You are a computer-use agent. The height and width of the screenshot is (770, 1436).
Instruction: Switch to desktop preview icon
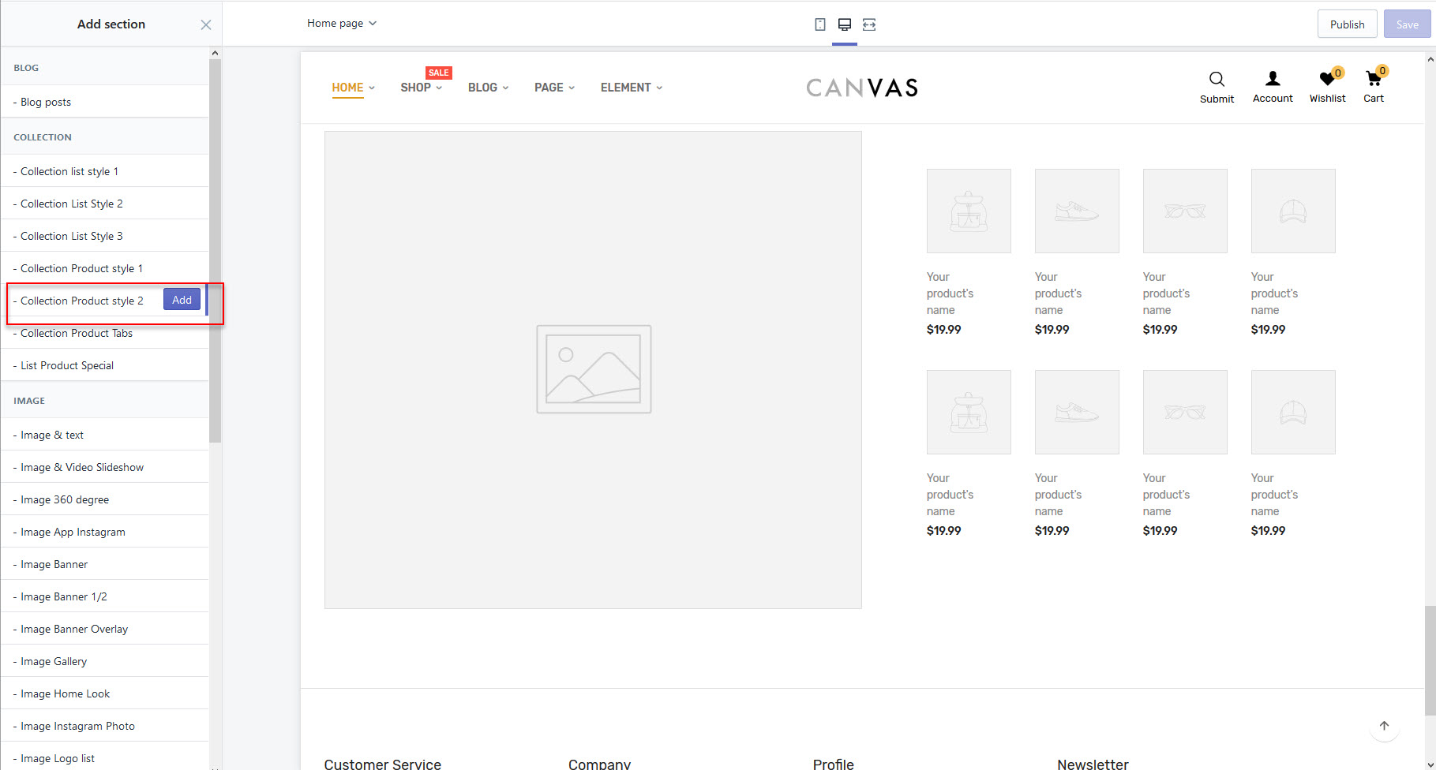(x=845, y=24)
